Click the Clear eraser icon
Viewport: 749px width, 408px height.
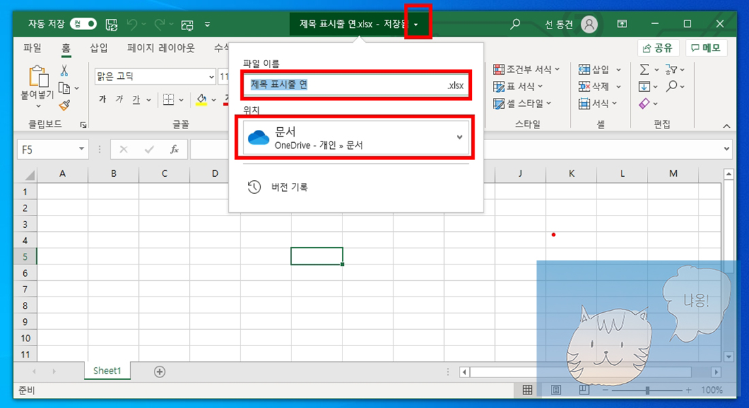644,103
